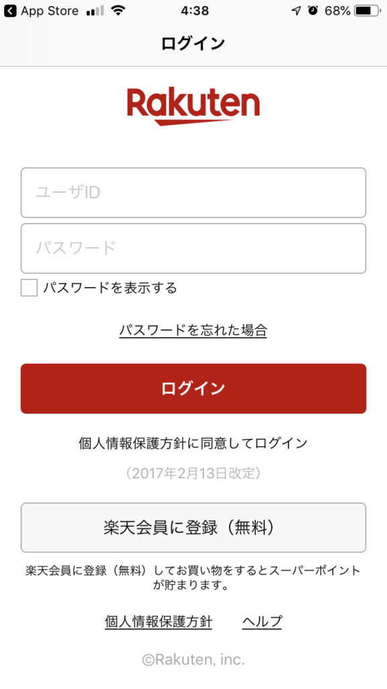Tap the ログイン title in the navigation bar

(193, 44)
